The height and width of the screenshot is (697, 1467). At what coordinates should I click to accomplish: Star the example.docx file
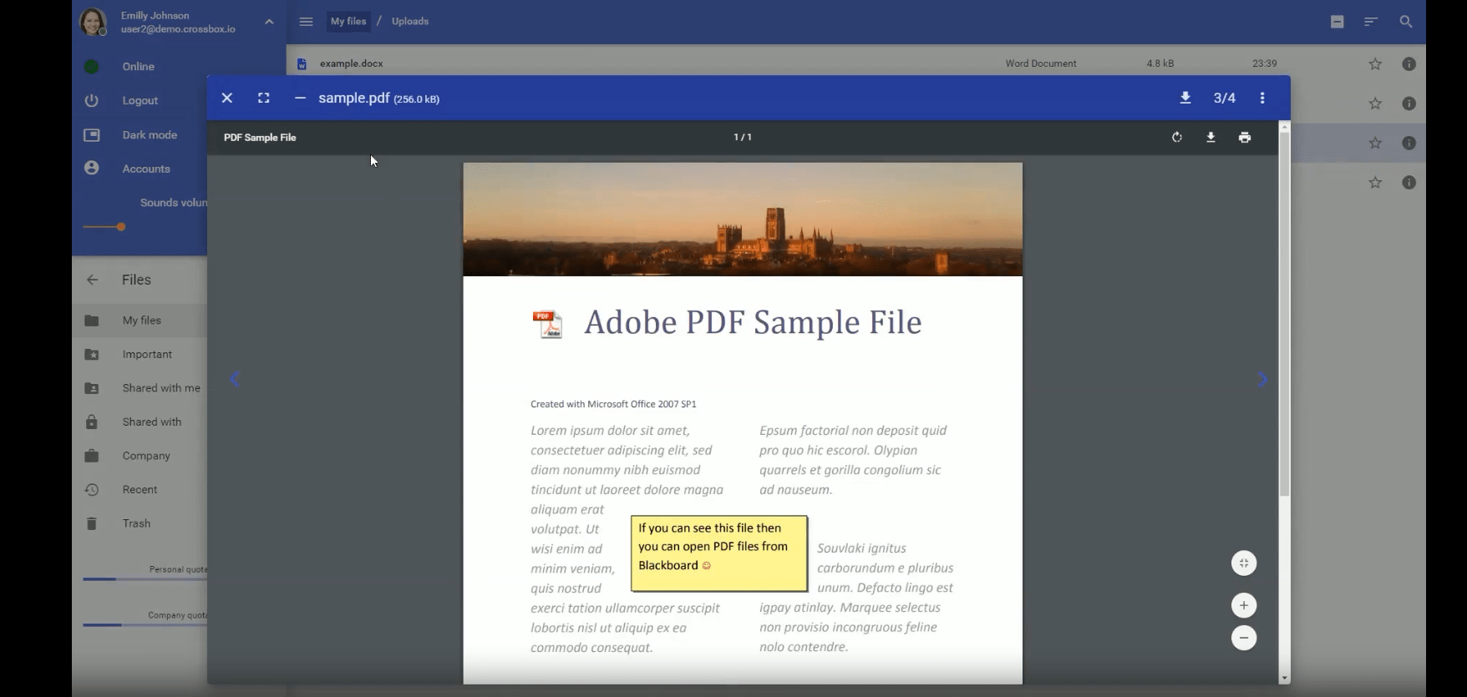pyautogui.click(x=1375, y=63)
